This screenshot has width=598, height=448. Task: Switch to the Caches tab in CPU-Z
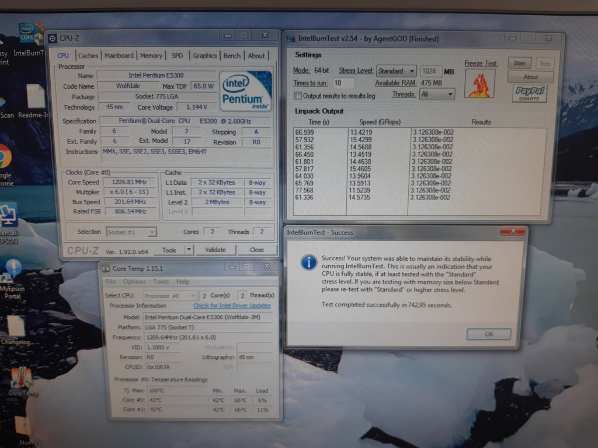pos(88,55)
